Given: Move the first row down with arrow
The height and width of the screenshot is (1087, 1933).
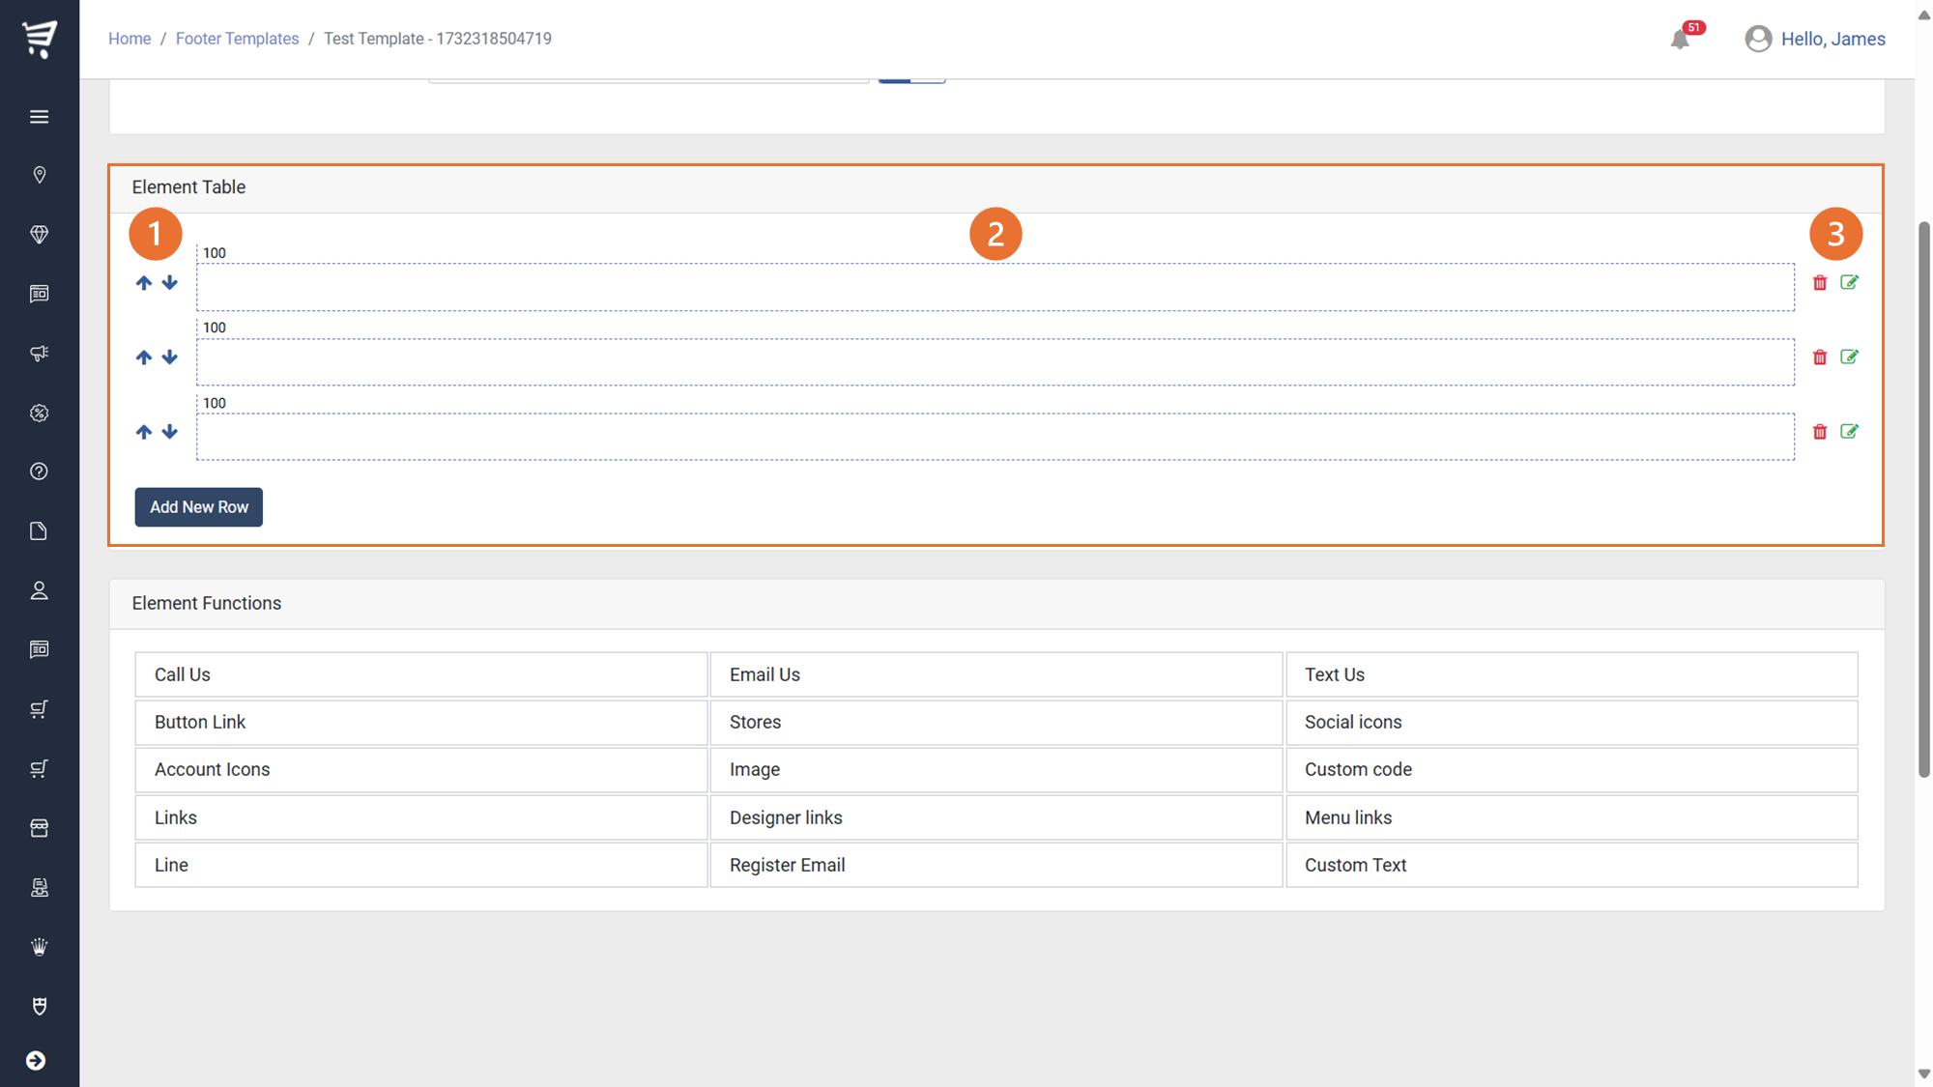Looking at the screenshot, I should tap(170, 283).
